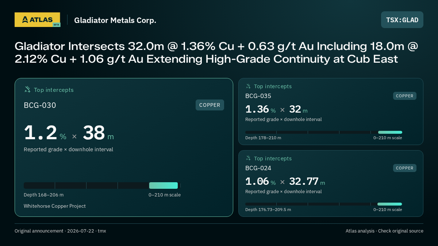This screenshot has width=438, height=246.
Task: Click the Depth 178–210 m label
Action: tap(263, 138)
